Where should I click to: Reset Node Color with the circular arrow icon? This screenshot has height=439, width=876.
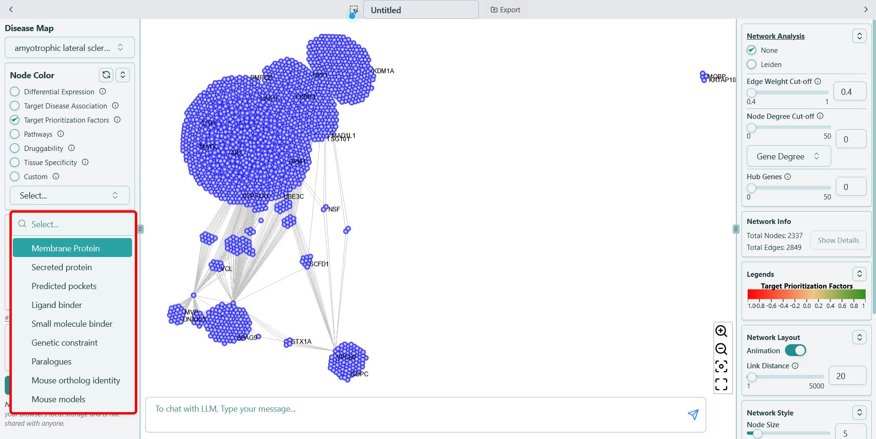click(106, 75)
